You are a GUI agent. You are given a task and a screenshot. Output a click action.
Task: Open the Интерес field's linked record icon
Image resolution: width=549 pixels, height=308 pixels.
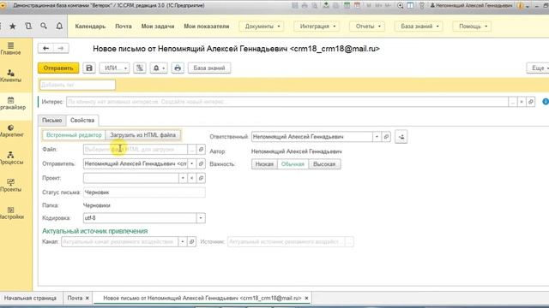click(x=531, y=102)
